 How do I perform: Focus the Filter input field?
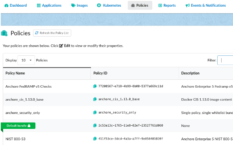pyautogui.click(x=225, y=60)
